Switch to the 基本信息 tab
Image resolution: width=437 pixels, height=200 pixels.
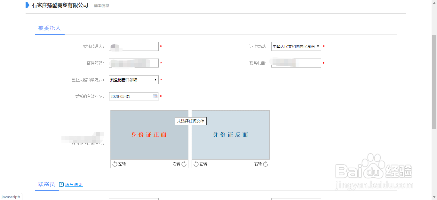point(101,5)
